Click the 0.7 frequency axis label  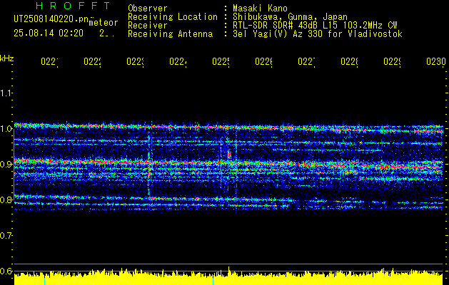point(6,235)
